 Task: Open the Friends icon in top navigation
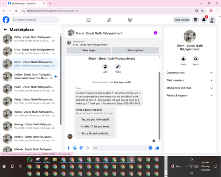coord(109,20)
